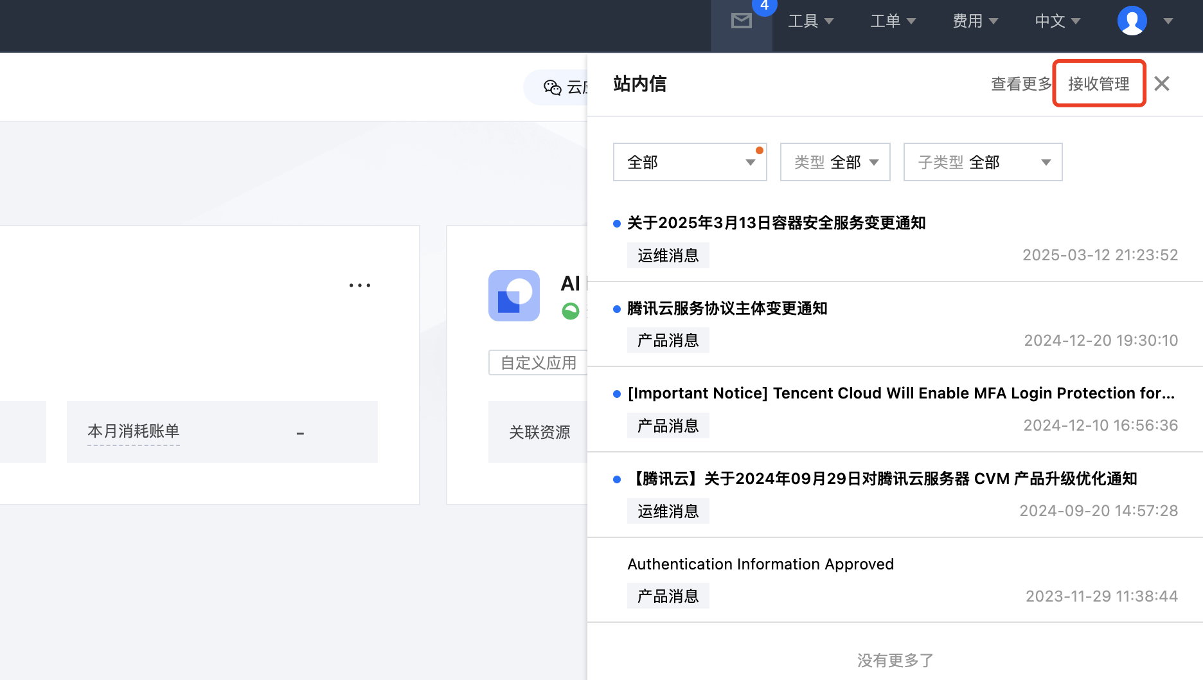
Task: Open the three-dots more menu on the card
Action: tap(360, 285)
